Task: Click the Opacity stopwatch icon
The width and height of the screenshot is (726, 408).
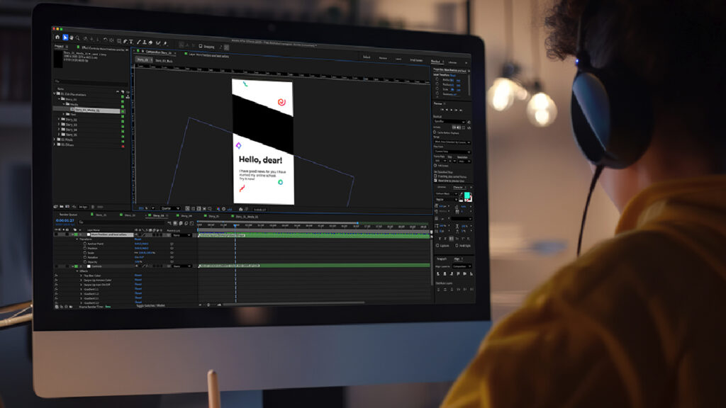Action: pyautogui.click(x=85, y=261)
